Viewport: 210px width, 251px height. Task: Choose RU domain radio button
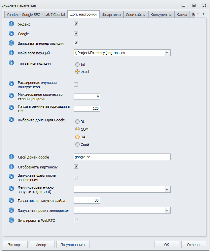click(77, 122)
